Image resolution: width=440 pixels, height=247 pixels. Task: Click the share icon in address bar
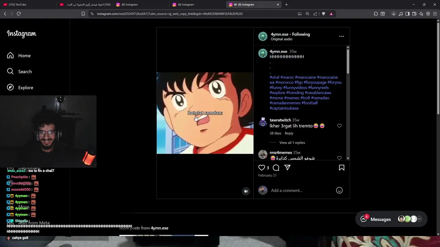pyautogui.click(x=315, y=14)
